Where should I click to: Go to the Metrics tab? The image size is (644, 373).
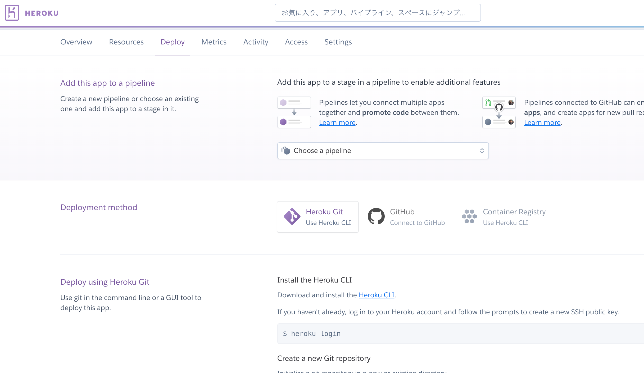[214, 42]
